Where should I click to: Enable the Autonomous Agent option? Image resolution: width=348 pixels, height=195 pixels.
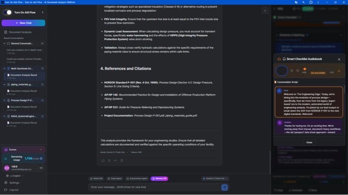click(137, 179)
